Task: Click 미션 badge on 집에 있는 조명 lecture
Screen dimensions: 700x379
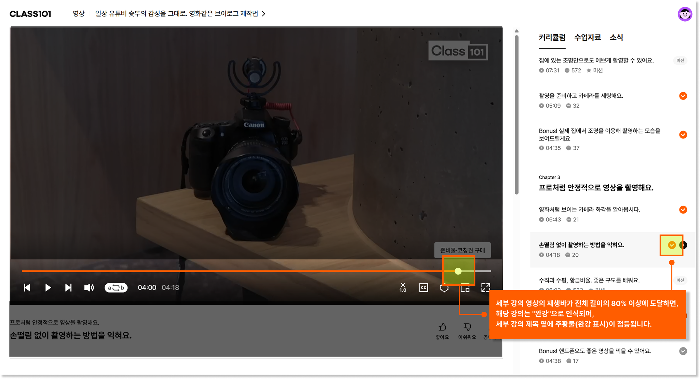Action: [680, 60]
